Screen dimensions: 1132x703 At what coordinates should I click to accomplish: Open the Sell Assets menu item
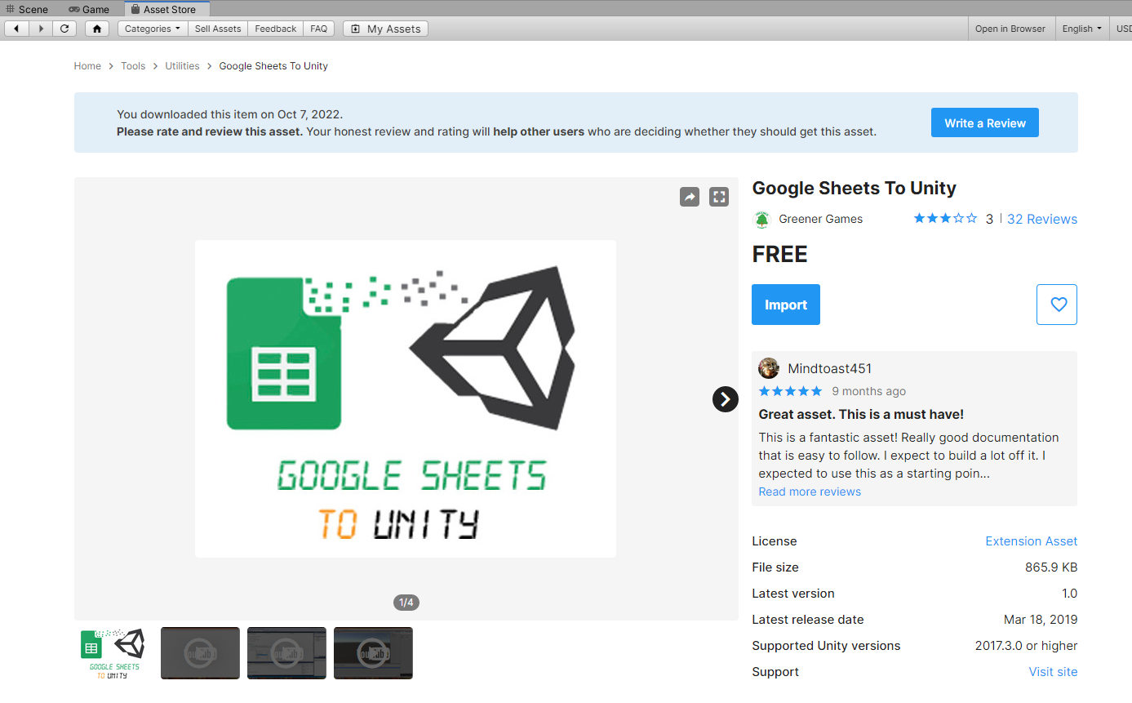pos(218,29)
